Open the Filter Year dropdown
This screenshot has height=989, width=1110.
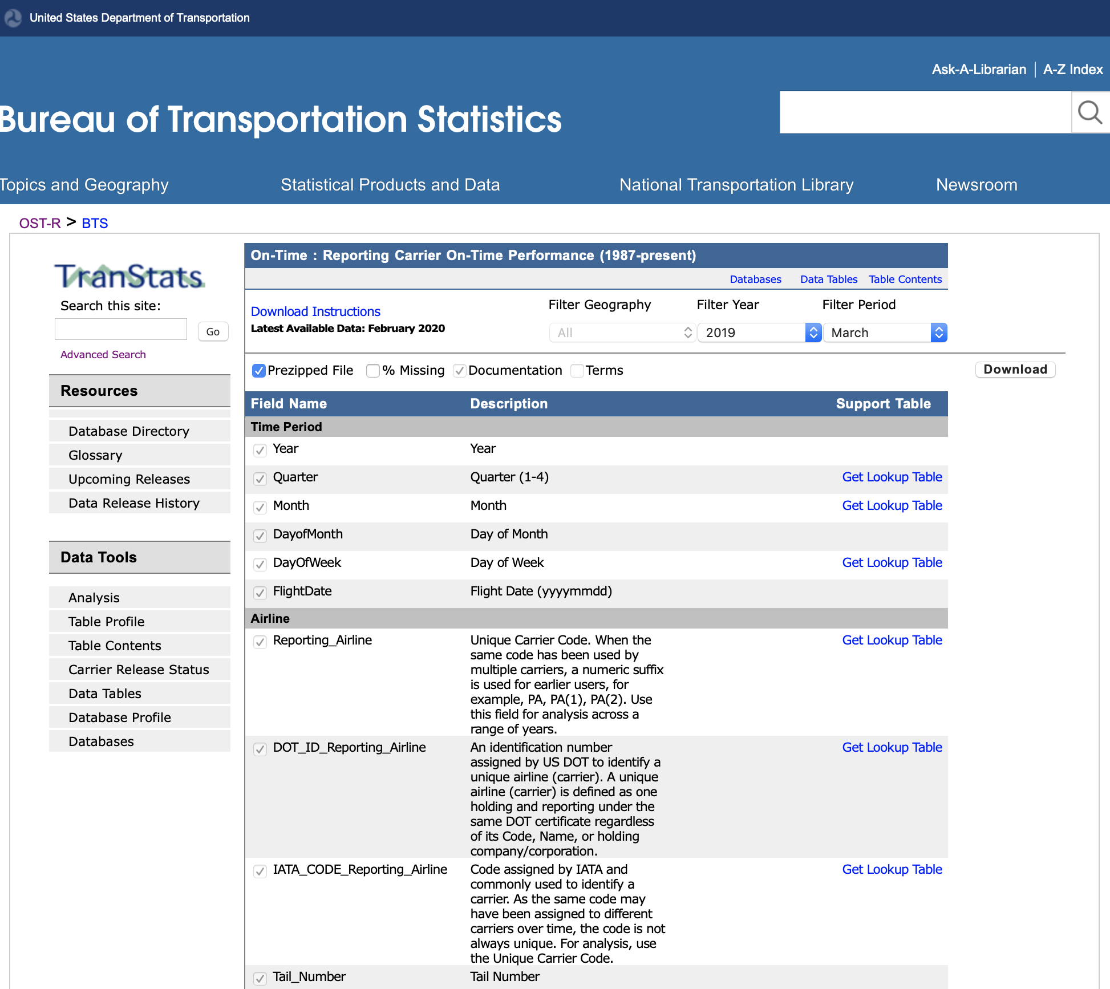[x=759, y=333]
